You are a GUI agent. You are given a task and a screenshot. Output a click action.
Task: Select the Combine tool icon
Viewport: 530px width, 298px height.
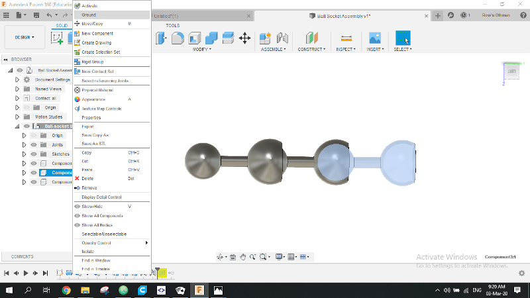click(211, 38)
